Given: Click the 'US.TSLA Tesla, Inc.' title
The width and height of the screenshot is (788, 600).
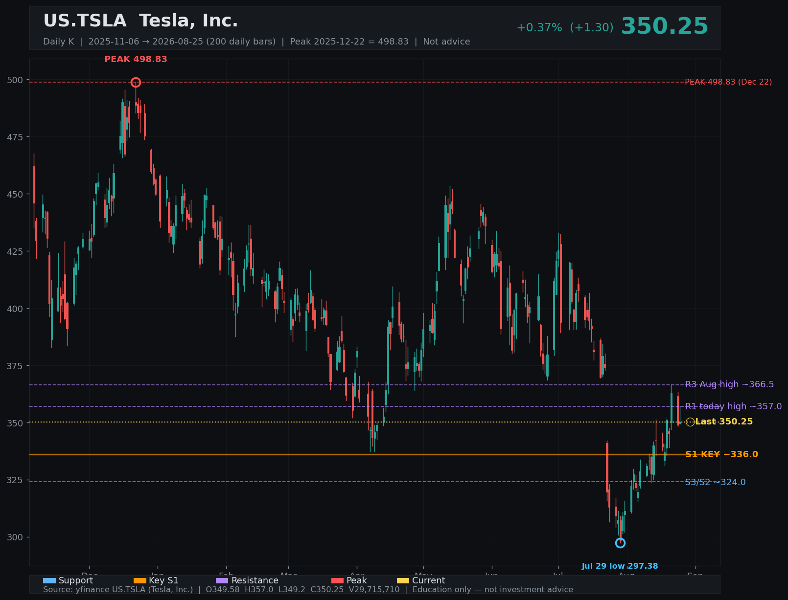Looking at the screenshot, I should click(x=140, y=21).
